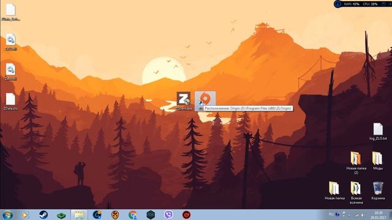392x220 pixels.
Task: Open File Explorer taskbar button
Action: pyautogui.click(x=79, y=215)
